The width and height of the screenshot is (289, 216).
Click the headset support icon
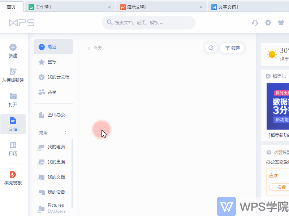tap(255, 23)
